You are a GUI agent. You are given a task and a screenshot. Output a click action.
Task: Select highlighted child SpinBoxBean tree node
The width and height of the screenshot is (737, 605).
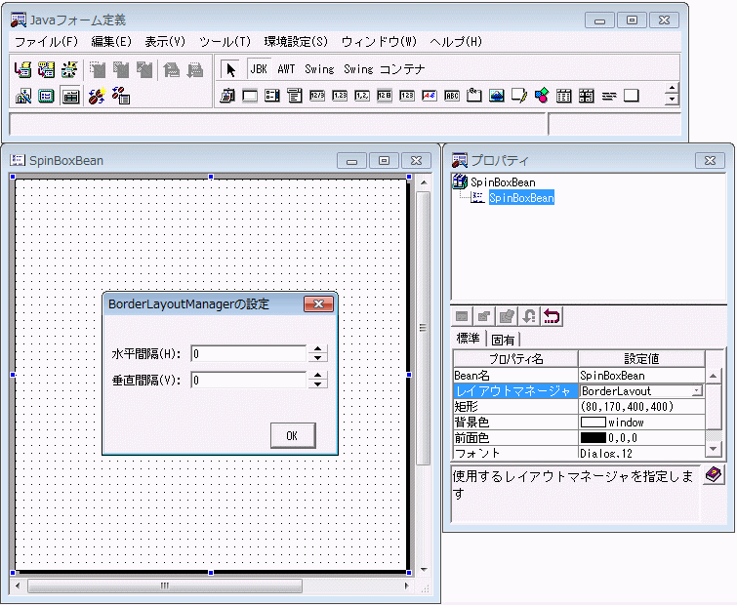pos(521,198)
